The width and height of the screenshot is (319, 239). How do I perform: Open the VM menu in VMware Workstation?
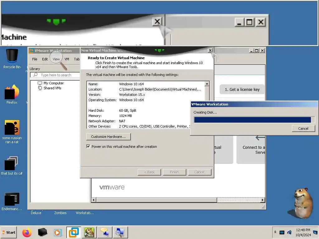tap(67, 59)
